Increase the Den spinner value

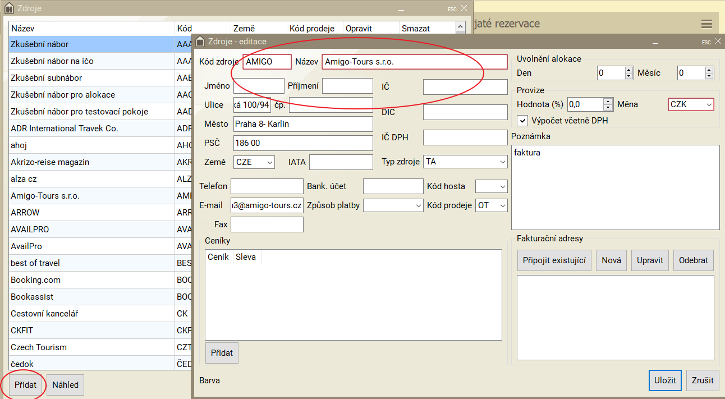628,70
